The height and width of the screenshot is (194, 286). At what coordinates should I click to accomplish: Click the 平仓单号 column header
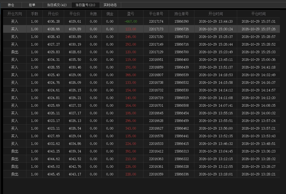coord(156,14)
